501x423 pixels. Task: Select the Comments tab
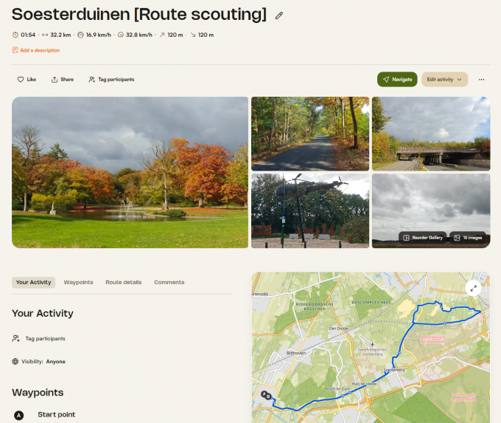[169, 282]
